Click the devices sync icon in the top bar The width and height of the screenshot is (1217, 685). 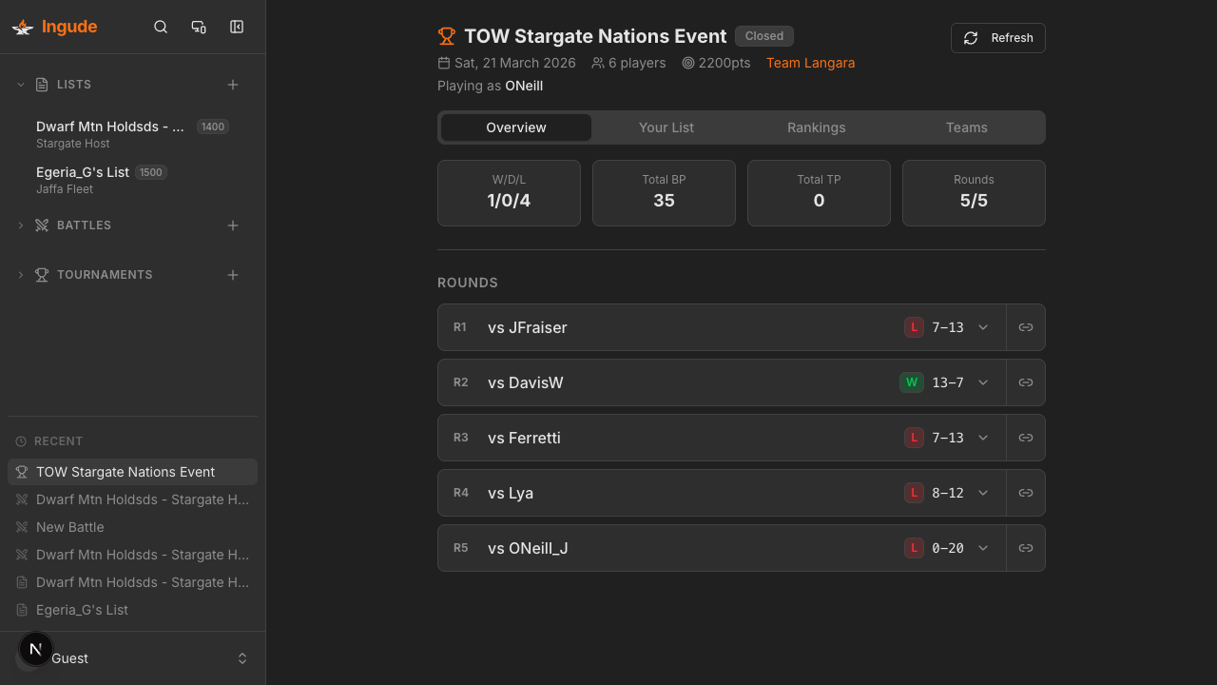coord(198,27)
